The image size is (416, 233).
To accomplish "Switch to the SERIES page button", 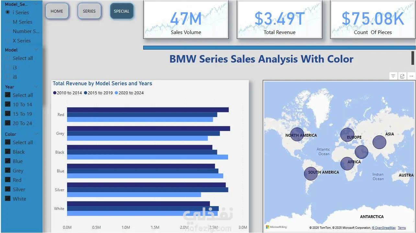I will point(89,11).
